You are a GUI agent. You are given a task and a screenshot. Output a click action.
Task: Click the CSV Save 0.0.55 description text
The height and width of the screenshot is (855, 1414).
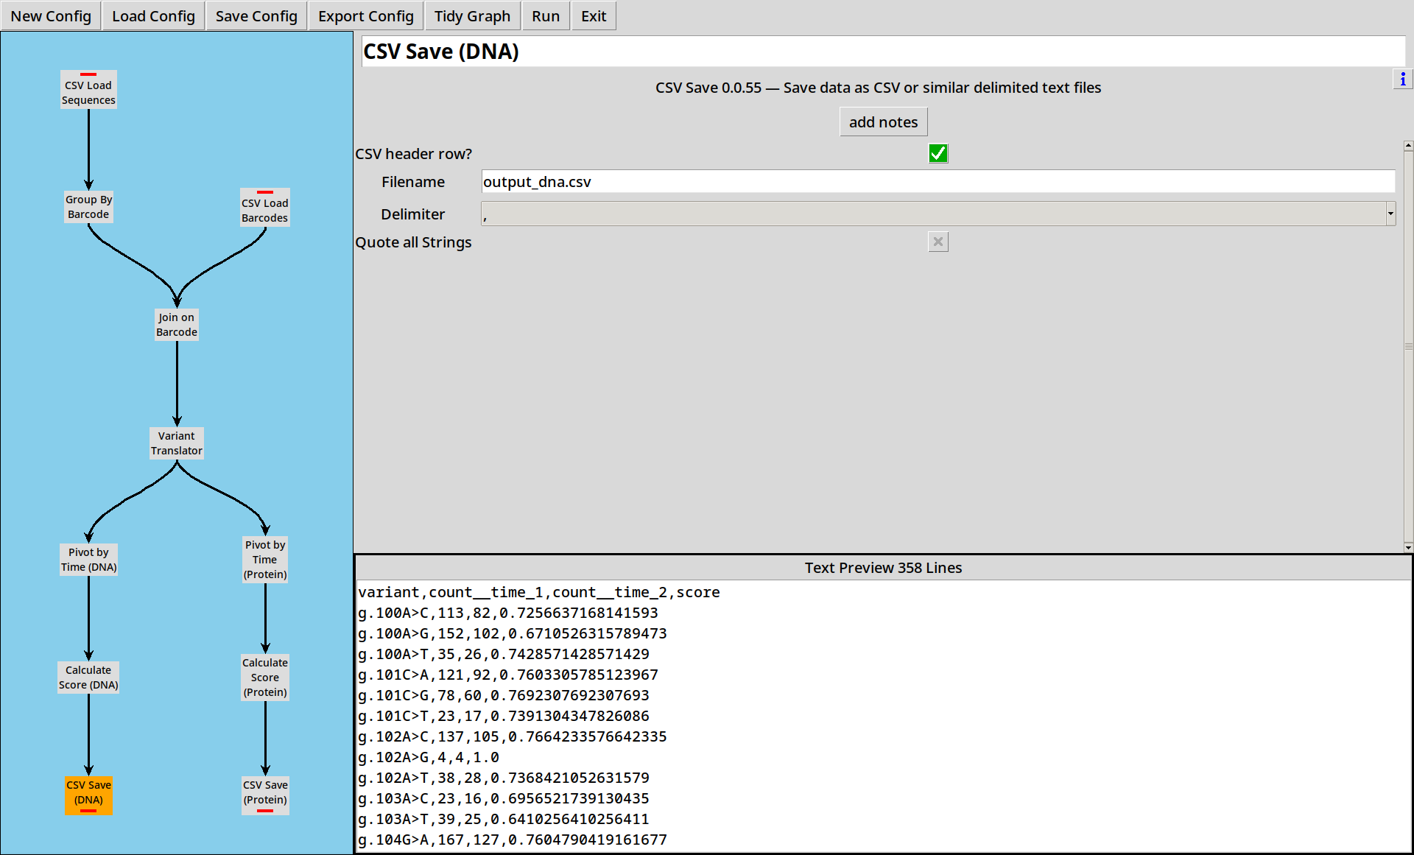[878, 88]
